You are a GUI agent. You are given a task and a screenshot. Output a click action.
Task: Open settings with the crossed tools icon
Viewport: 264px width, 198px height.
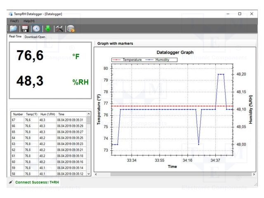point(59,28)
